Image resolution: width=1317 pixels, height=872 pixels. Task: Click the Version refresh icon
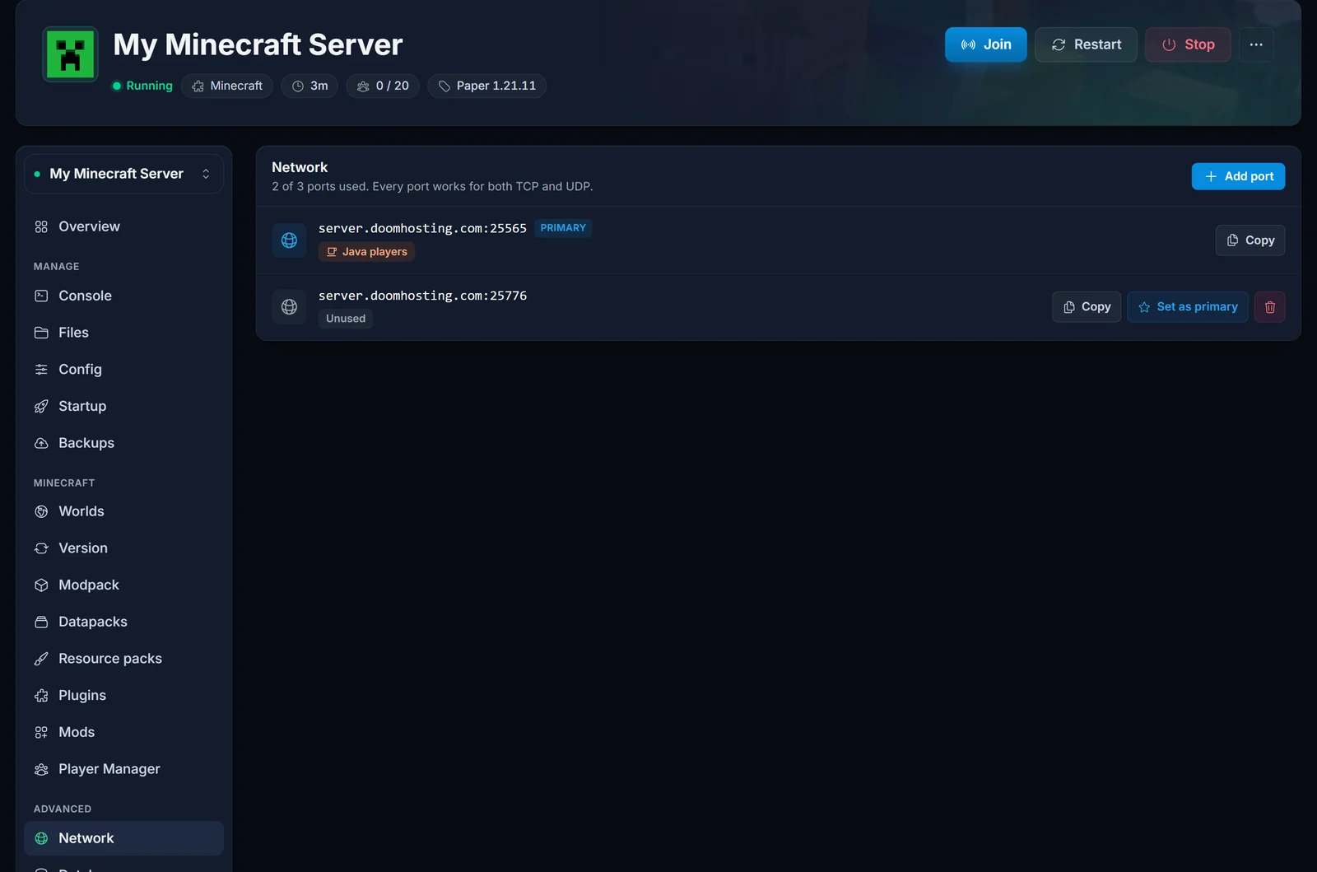(x=41, y=548)
